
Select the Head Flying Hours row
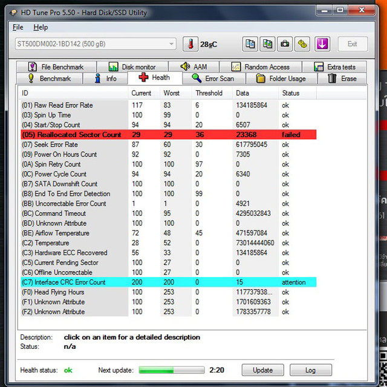[x=169, y=292]
